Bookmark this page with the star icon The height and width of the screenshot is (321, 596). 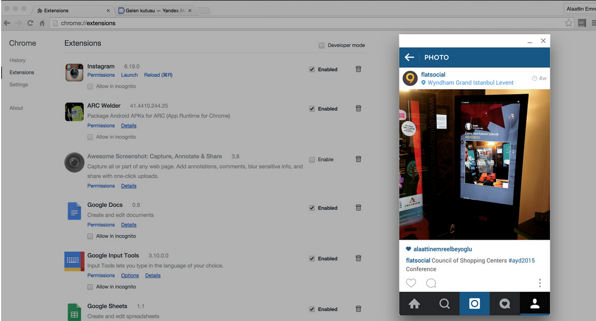tap(568, 23)
